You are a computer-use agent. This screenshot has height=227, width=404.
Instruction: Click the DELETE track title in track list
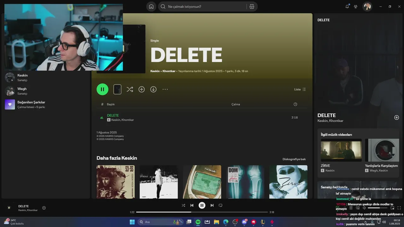pyautogui.click(x=113, y=115)
